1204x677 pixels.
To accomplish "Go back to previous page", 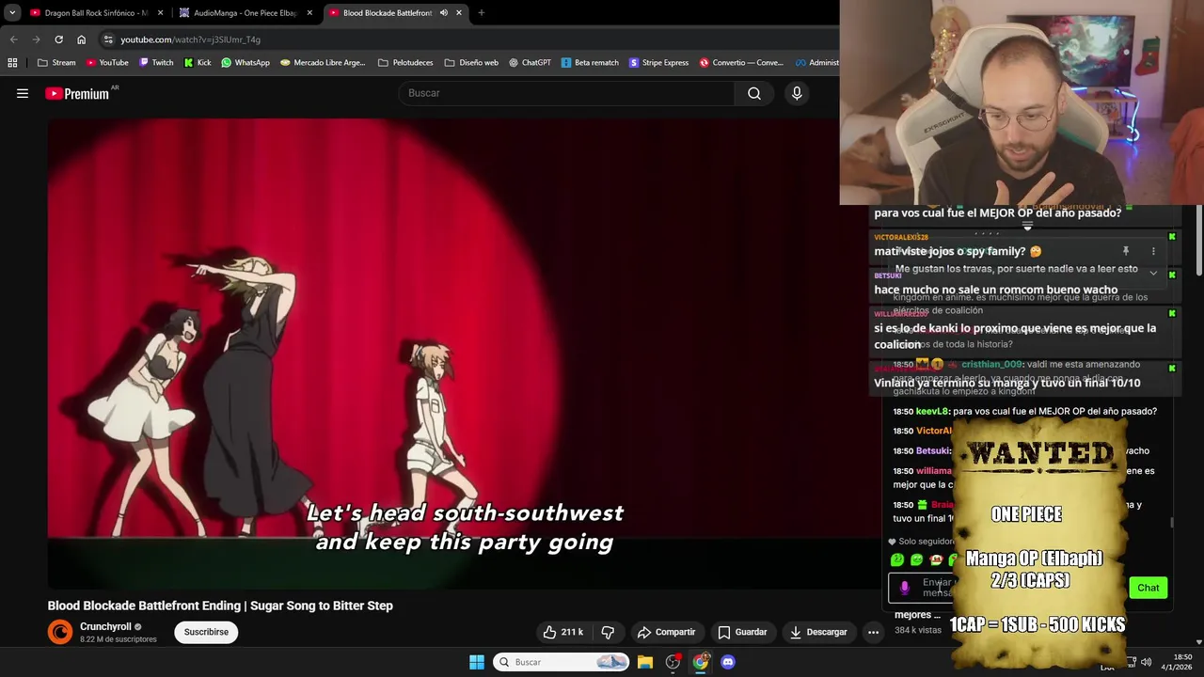I will (13, 39).
